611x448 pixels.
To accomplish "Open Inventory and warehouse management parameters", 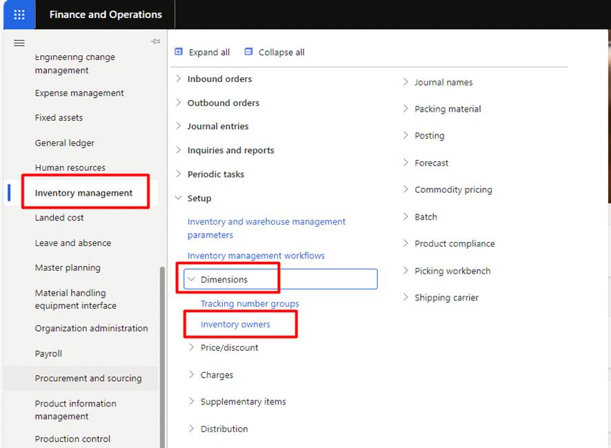I will tap(266, 228).
